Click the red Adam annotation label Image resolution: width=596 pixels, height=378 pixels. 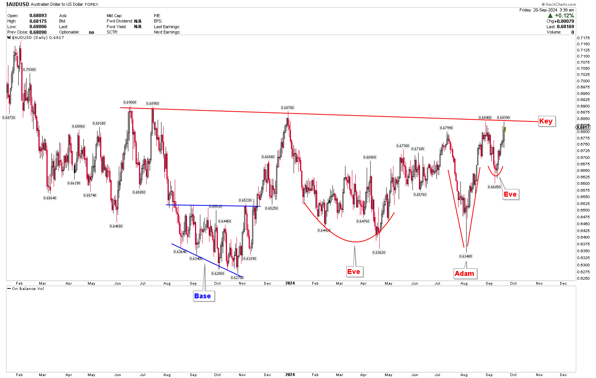pos(465,273)
